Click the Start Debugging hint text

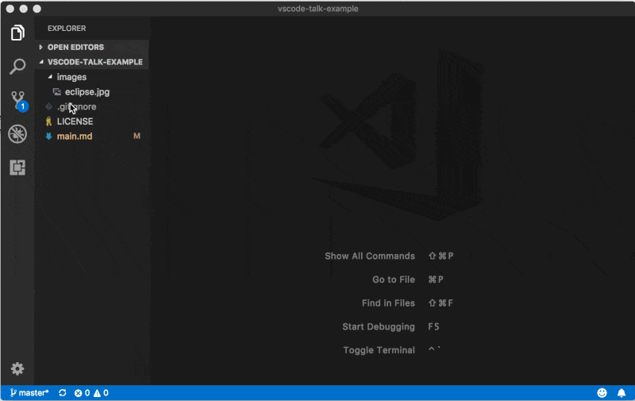click(379, 326)
